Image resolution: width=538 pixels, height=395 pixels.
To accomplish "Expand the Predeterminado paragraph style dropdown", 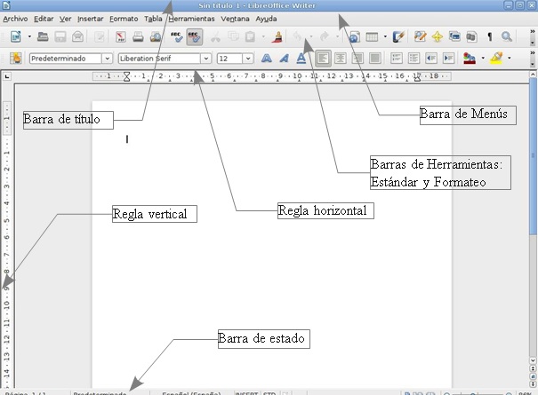I will tap(107, 59).
